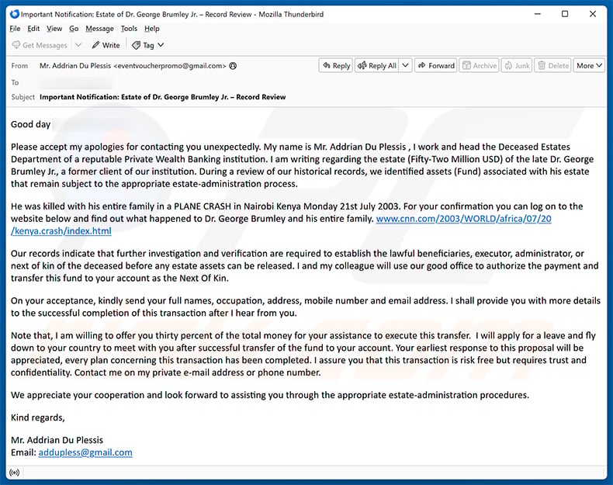Click Reply All button

click(378, 66)
